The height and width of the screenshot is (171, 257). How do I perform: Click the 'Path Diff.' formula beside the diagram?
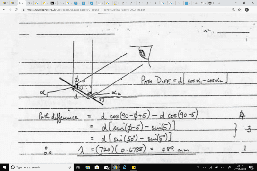184,78
